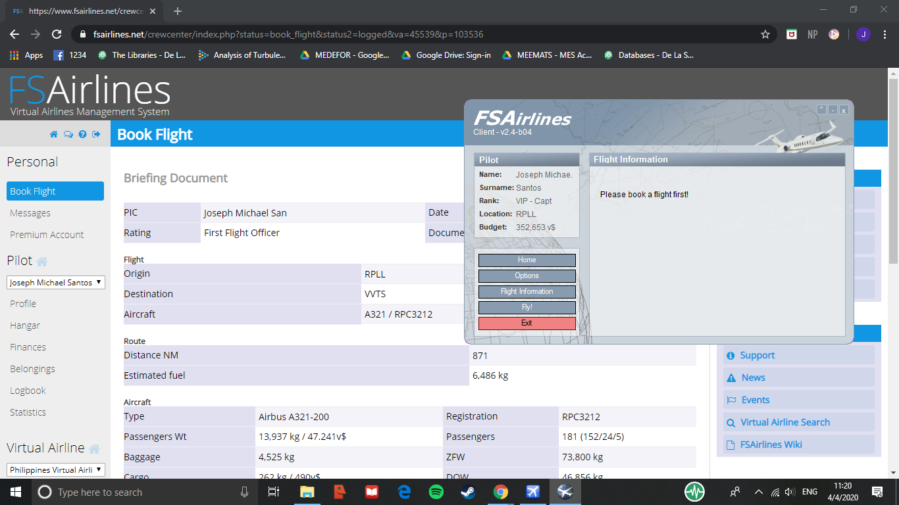Screen dimensions: 899x505
Task: Click the Fly! button in the client
Action: point(527,308)
